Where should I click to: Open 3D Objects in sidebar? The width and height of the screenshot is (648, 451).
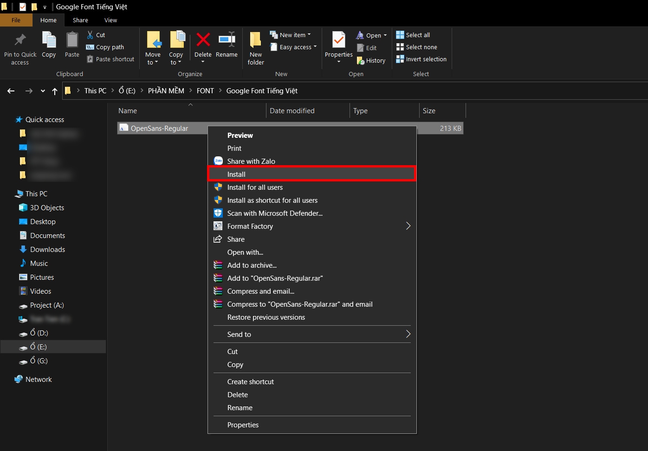[47, 208]
